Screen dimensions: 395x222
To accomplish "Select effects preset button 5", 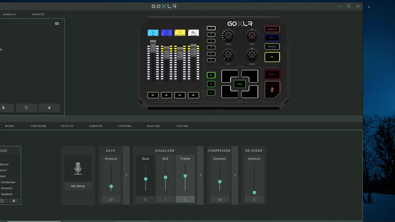I will [211, 54].
